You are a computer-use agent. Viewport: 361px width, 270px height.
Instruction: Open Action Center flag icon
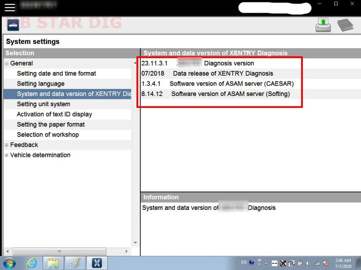pyautogui.click(x=326, y=263)
